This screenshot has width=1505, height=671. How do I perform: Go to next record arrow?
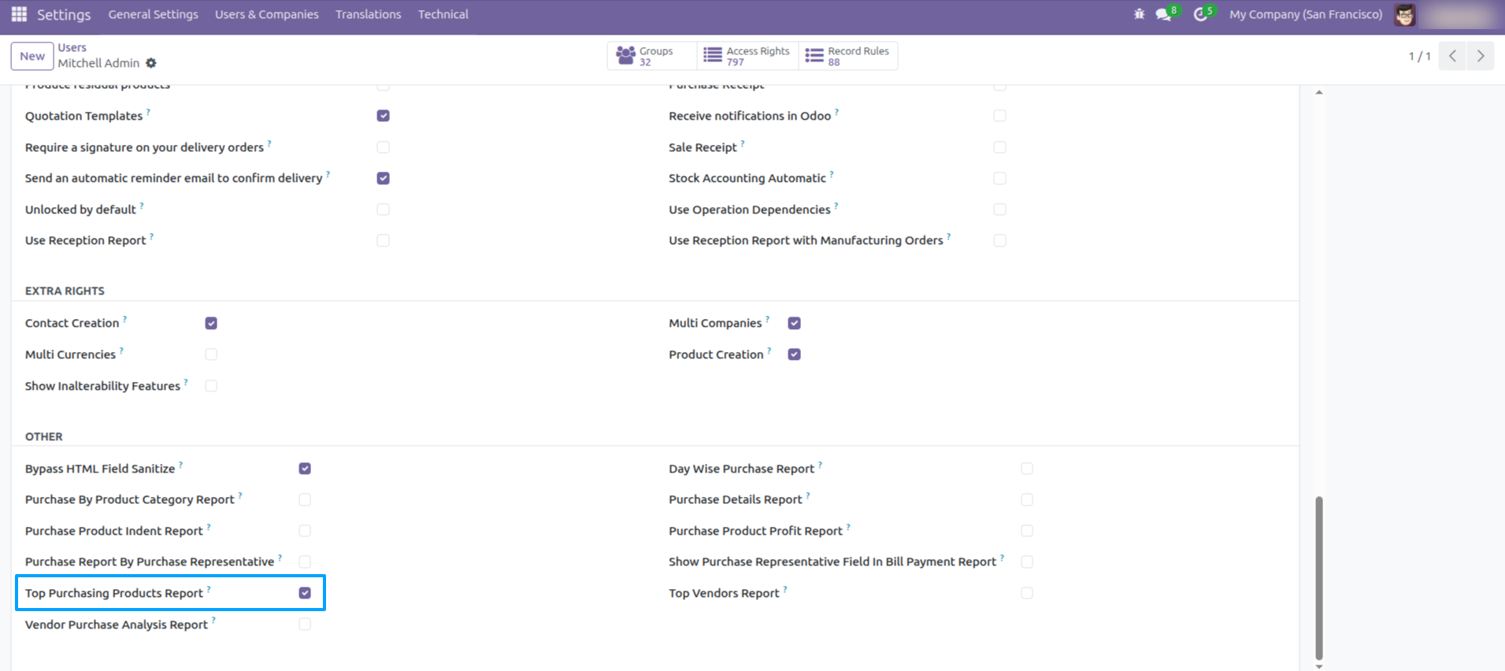(1481, 56)
